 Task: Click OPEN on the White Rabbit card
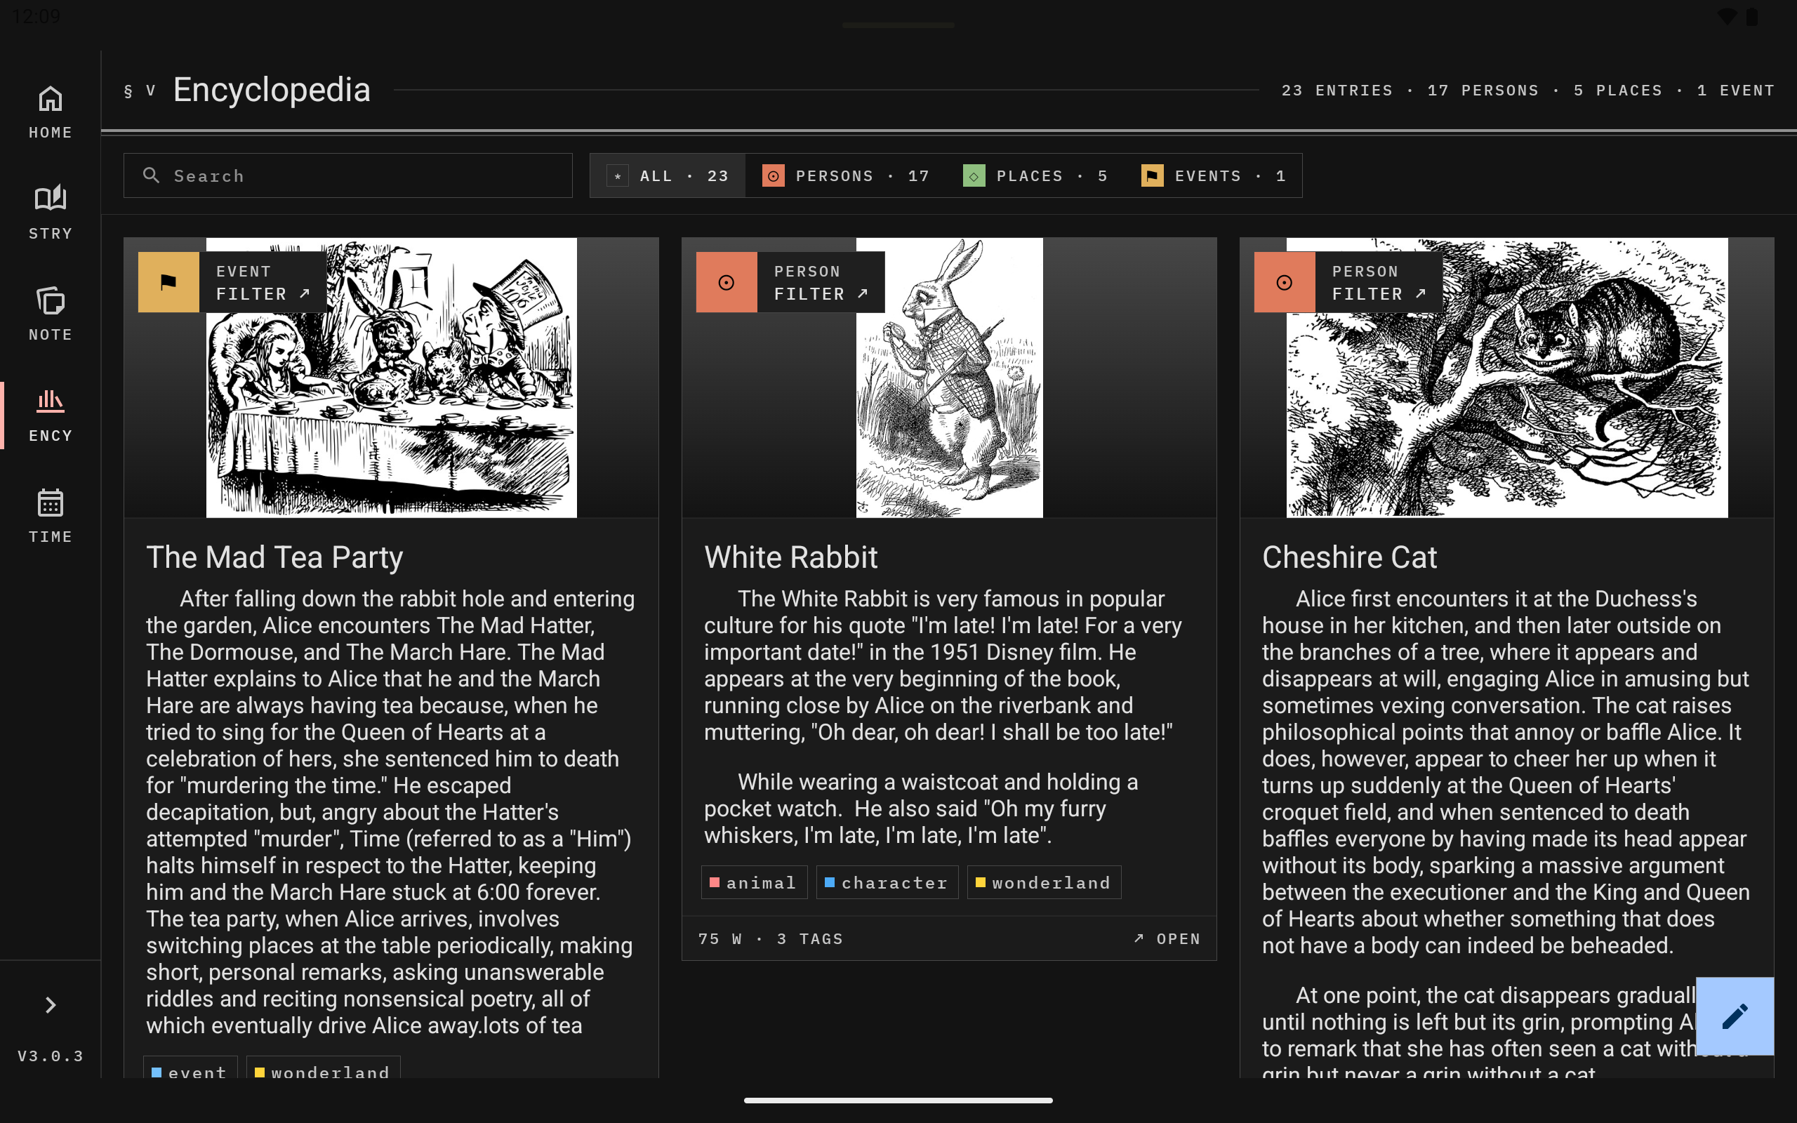1167,939
